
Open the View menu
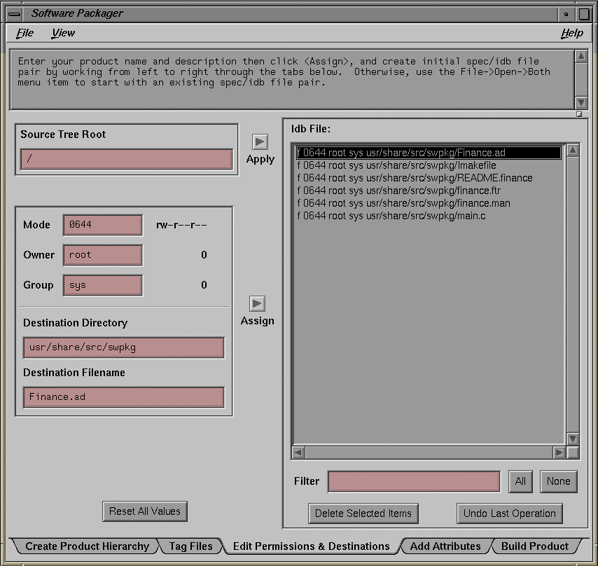point(63,33)
